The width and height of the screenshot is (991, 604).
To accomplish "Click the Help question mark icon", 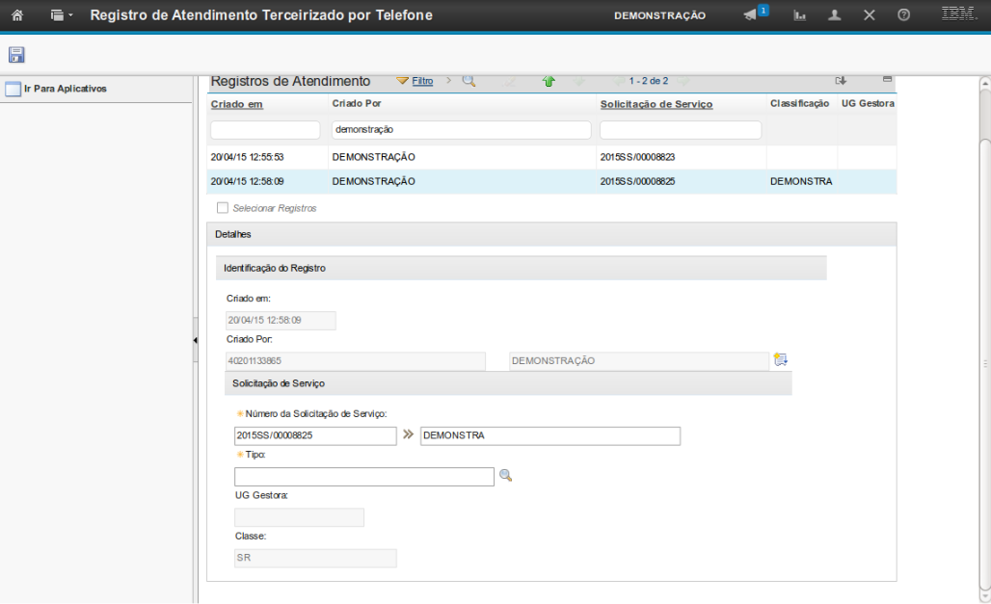I will 903,15.
